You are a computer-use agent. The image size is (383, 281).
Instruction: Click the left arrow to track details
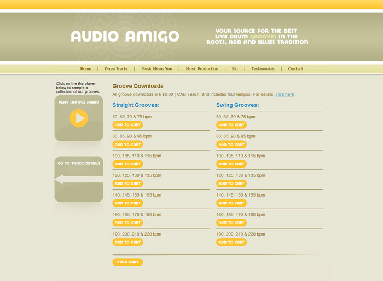click(79, 180)
